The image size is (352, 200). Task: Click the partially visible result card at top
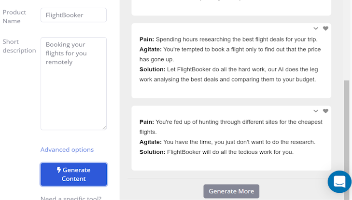point(231,8)
